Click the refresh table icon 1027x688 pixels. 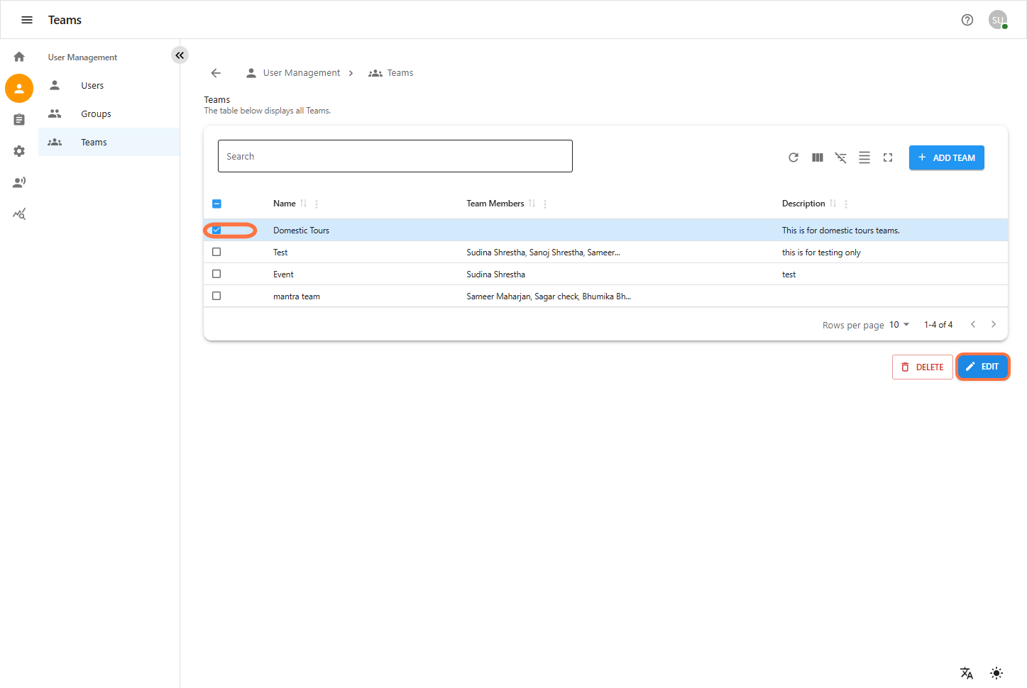point(793,157)
